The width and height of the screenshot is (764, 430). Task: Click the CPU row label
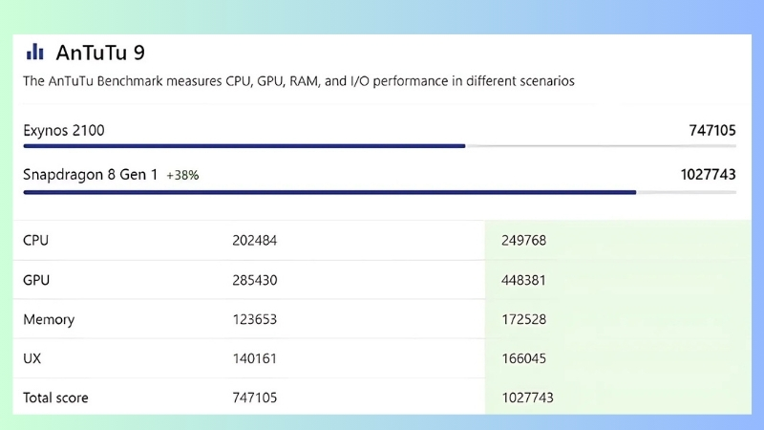coord(35,241)
